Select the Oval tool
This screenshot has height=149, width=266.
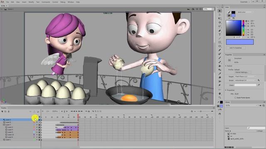pos(220,46)
